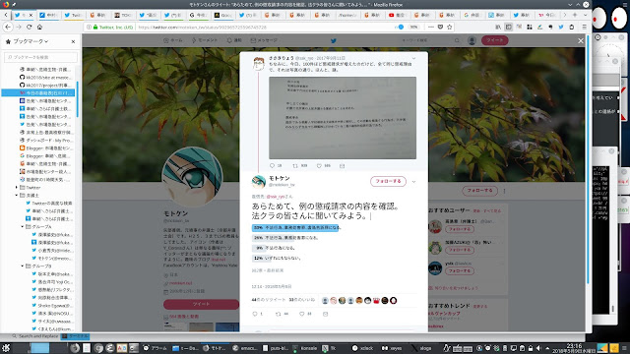Open the volume icon in system tray

click(538, 348)
